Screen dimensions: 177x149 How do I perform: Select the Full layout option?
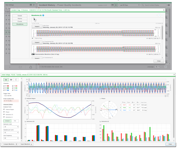tap(15, 121)
